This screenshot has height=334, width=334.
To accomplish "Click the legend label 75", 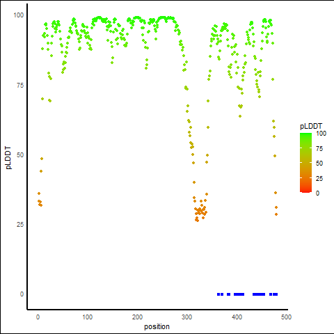I will pyautogui.click(x=319, y=149).
